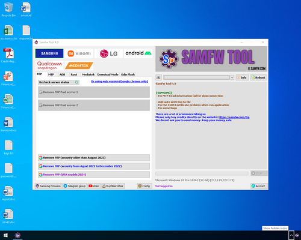Open the device port dropdown

232,77
